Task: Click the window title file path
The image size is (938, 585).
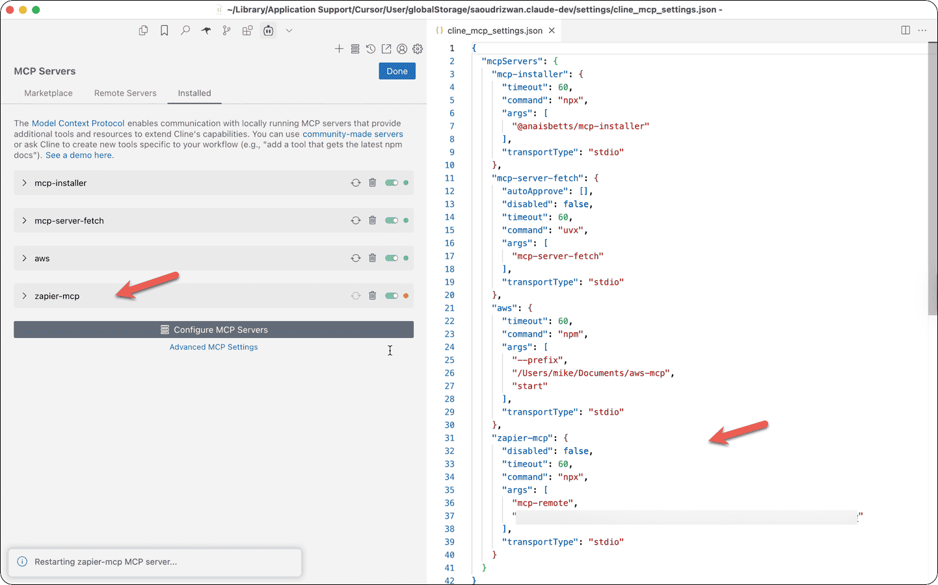Action: (x=475, y=10)
